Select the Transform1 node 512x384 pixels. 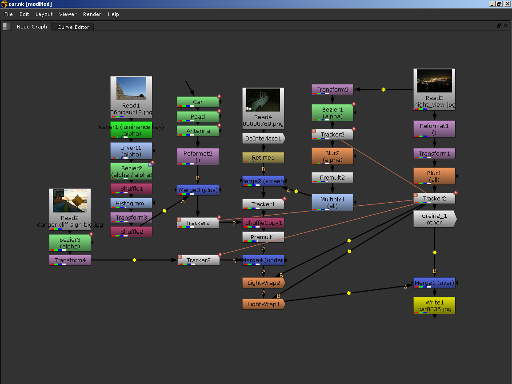click(x=434, y=153)
